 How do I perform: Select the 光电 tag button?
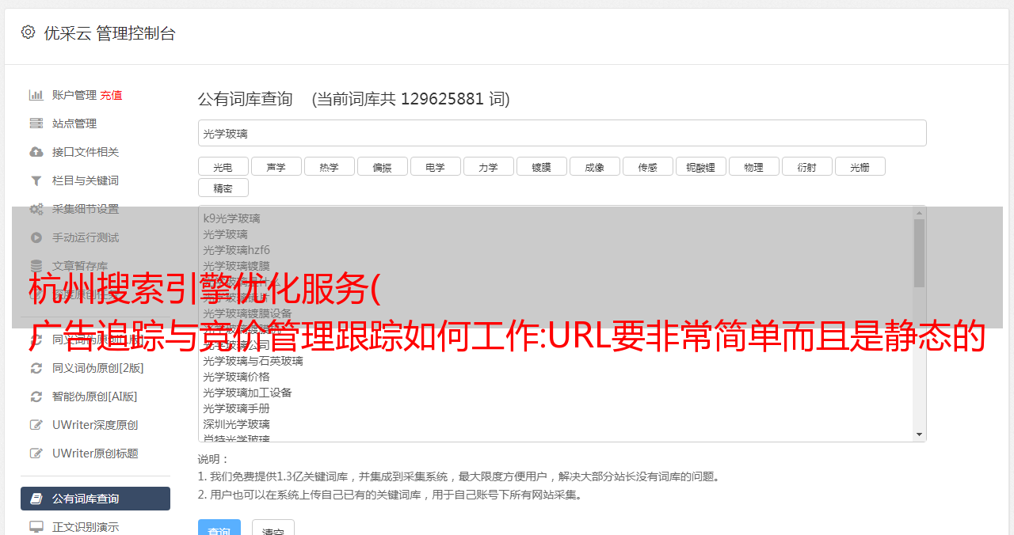(x=223, y=166)
